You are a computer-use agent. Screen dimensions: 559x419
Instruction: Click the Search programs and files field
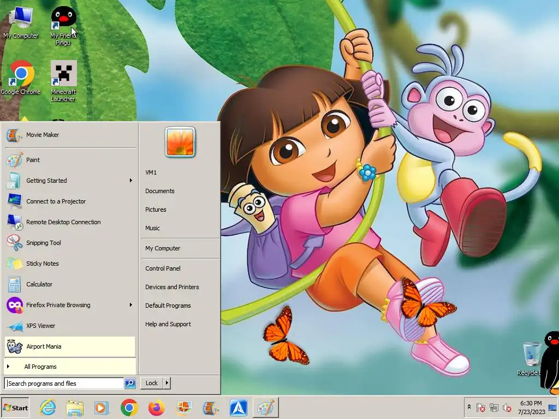(x=64, y=384)
